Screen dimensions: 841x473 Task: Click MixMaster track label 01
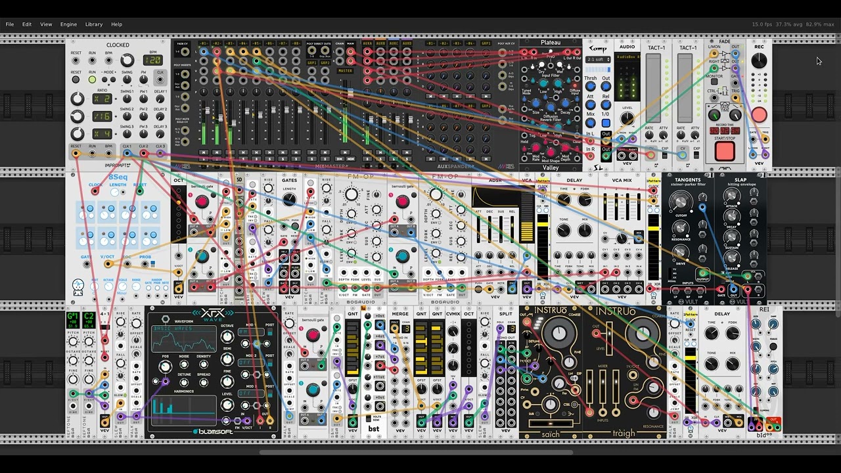(x=204, y=43)
